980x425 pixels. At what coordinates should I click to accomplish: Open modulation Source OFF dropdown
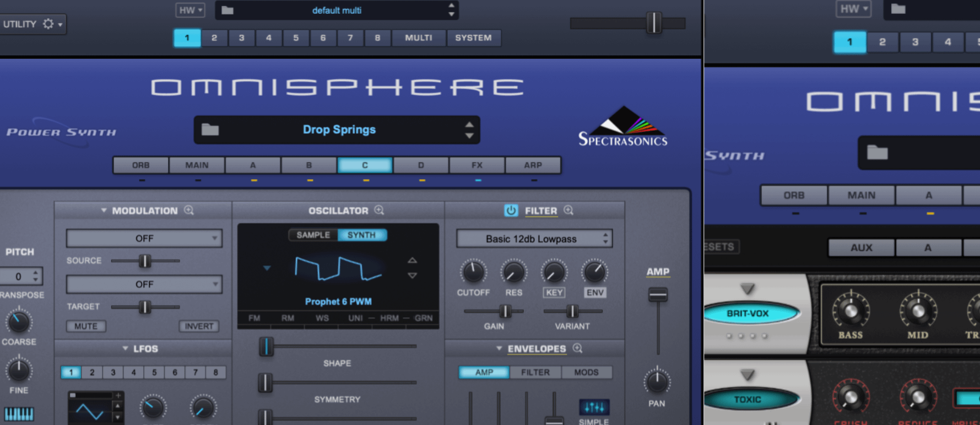click(144, 238)
